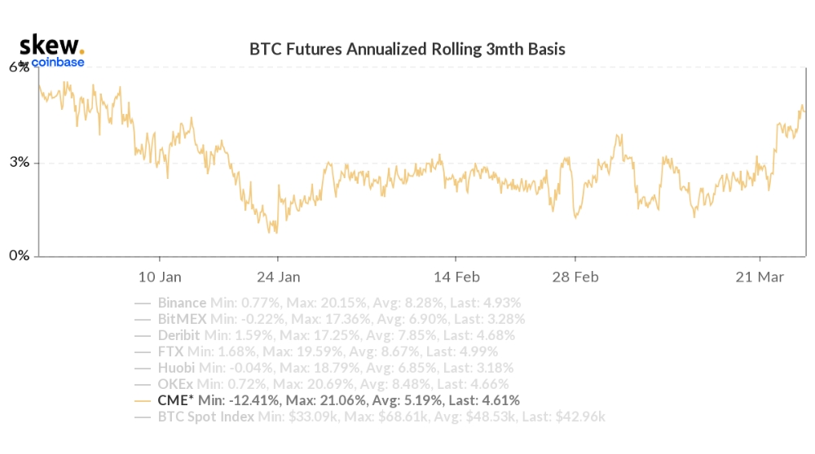Click the orange CME legend line swatch
815x454 pixels.
(x=143, y=401)
